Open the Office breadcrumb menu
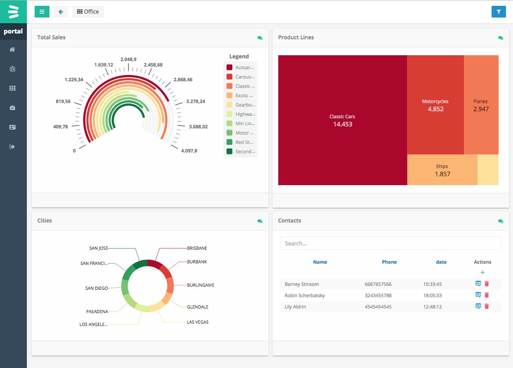This screenshot has width=513, height=368. pyautogui.click(x=88, y=12)
